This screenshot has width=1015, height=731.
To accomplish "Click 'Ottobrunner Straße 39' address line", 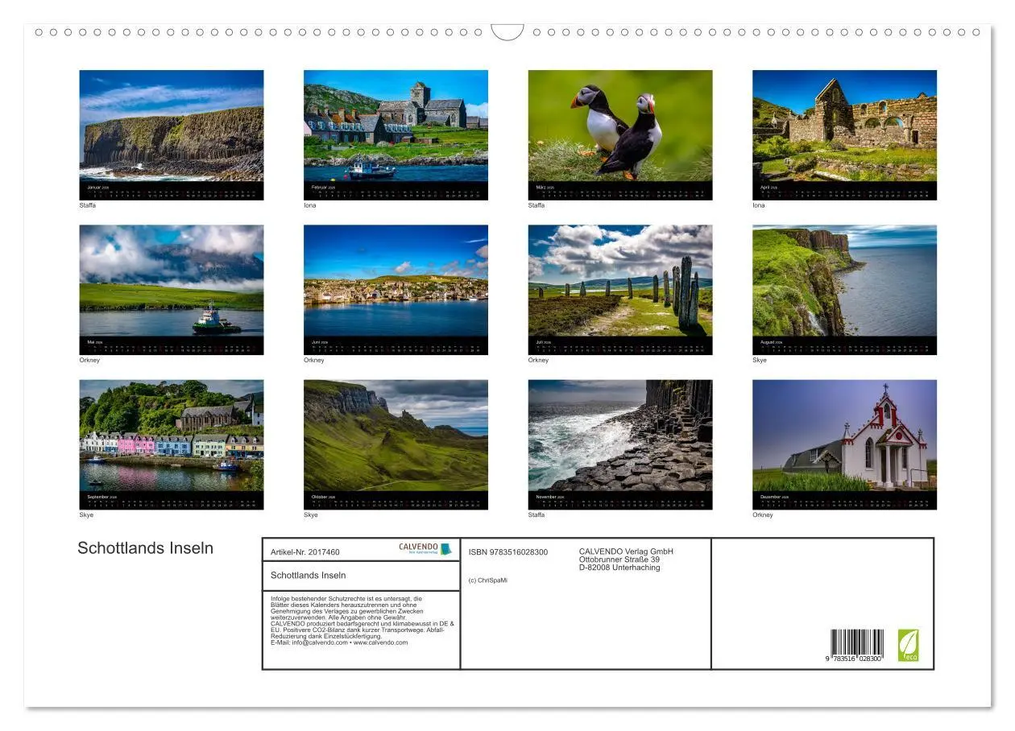I will point(619,560).
